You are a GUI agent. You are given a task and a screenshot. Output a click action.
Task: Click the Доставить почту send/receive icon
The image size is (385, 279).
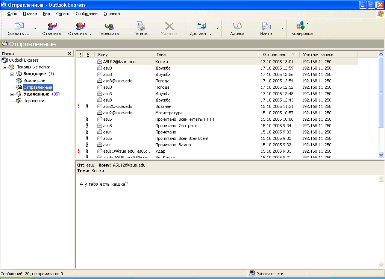click(202, 26)
